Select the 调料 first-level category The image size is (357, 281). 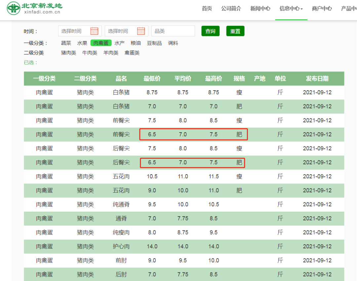click(x=173, y=43)
